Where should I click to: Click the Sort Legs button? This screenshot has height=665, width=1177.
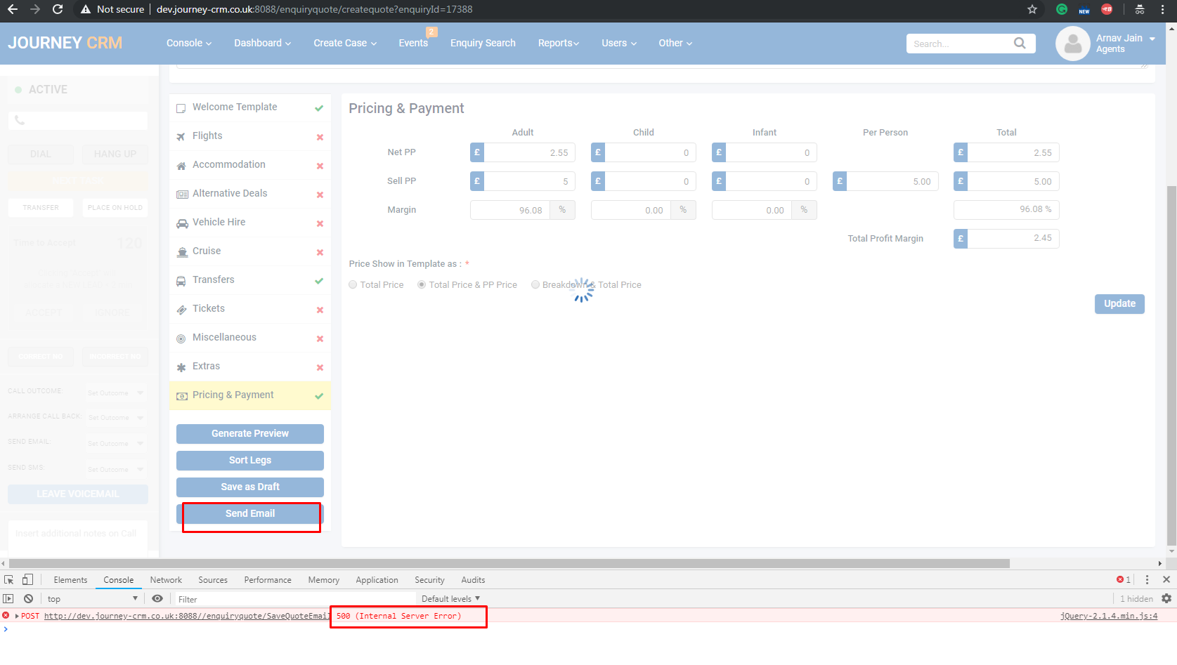(x=250, y=461)
